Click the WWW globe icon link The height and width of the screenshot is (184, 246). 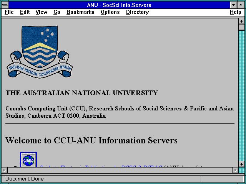click(28, 160)
